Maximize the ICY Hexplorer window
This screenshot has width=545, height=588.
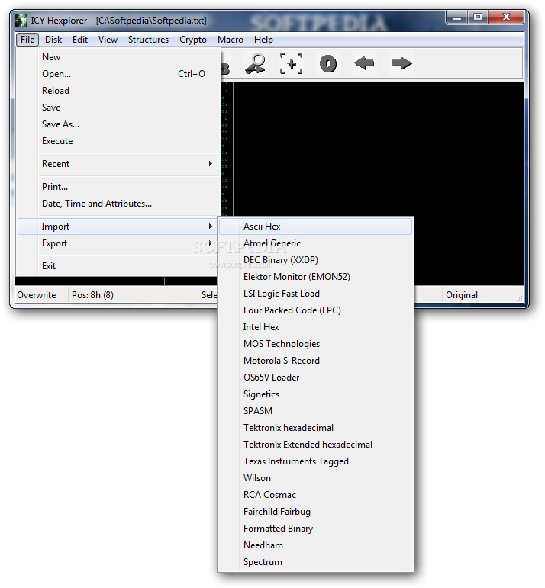point(477,18)
